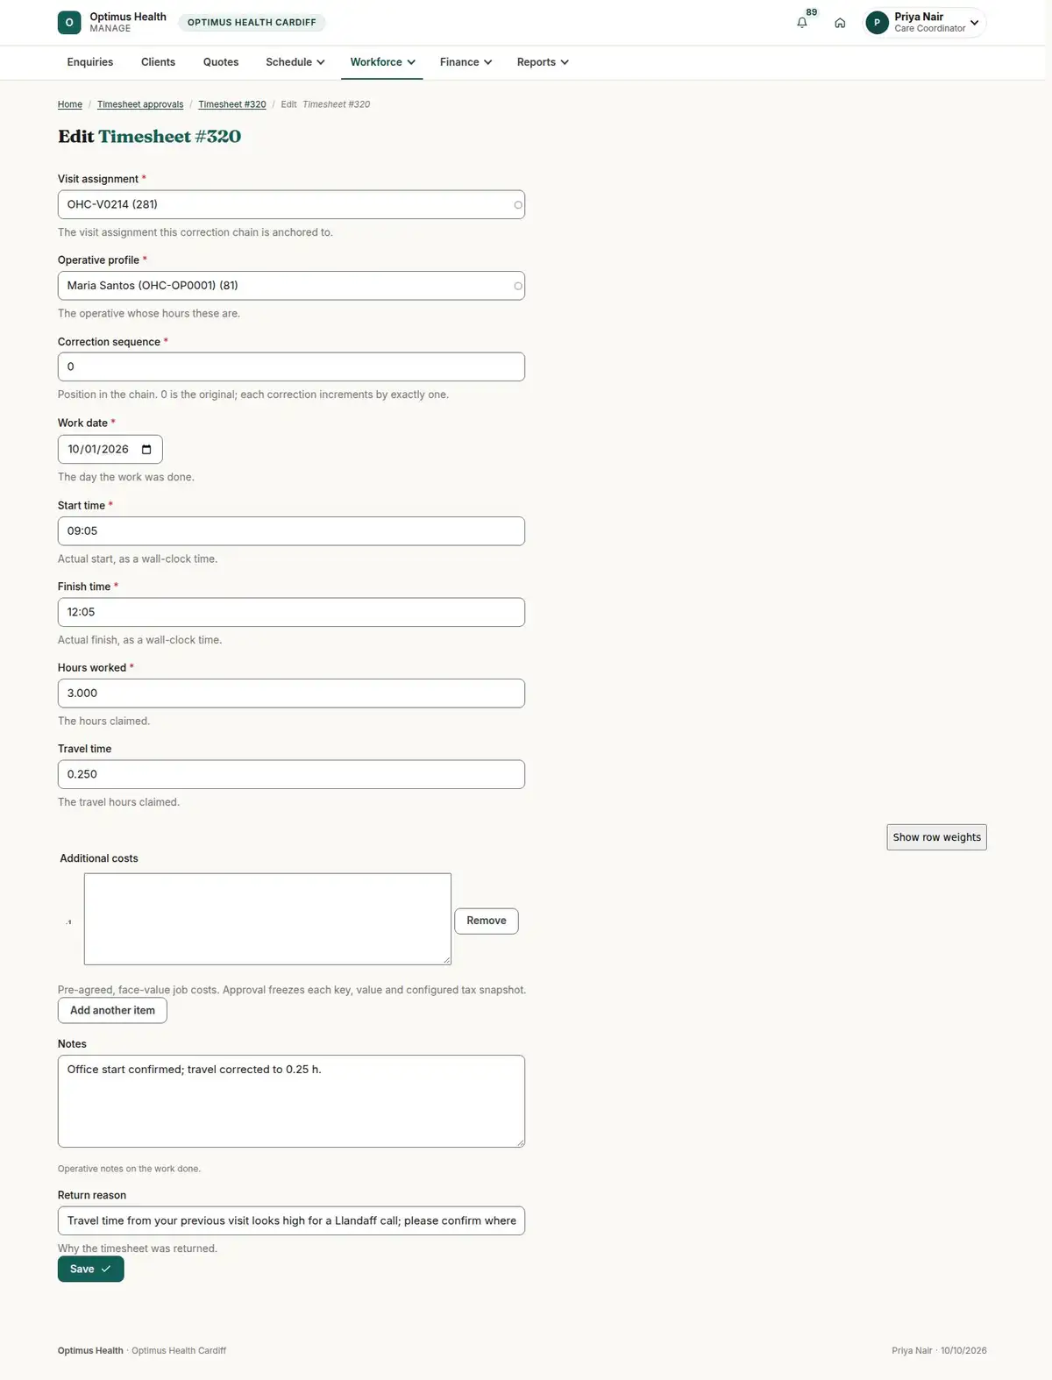Expand the Schedule menu
The width and height of the screenshot is (1052, 1380).
click(x=295, y=62)
